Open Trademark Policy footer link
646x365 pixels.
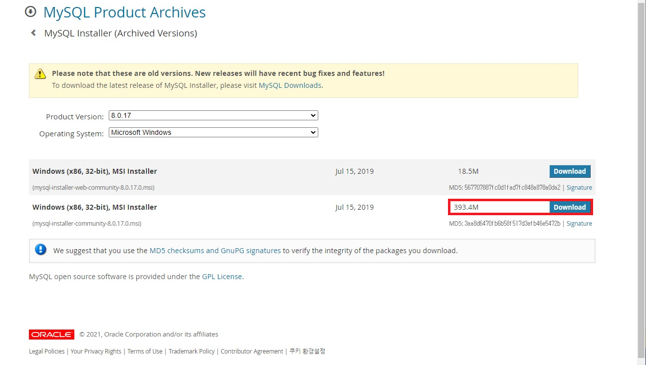tap(192, 352)
